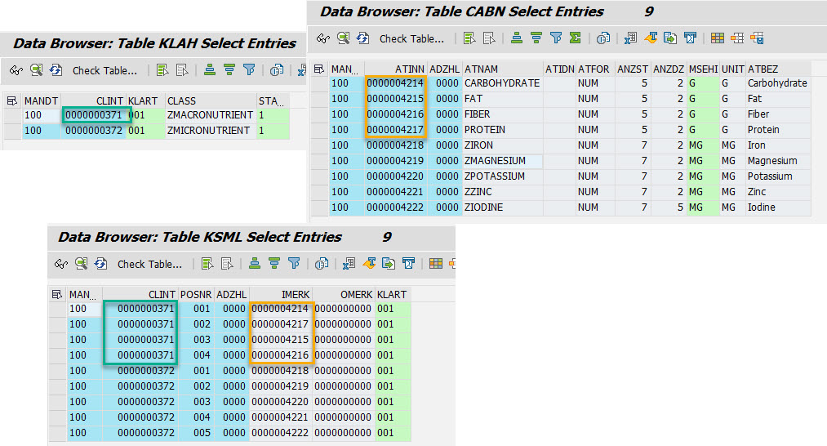Click Deselect All icon in KSML toolbar
This screenshot has height=446, width=827.
pyautogui.click(x=227, y=263)
